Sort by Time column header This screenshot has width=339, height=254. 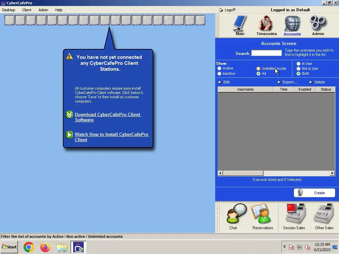283,89
